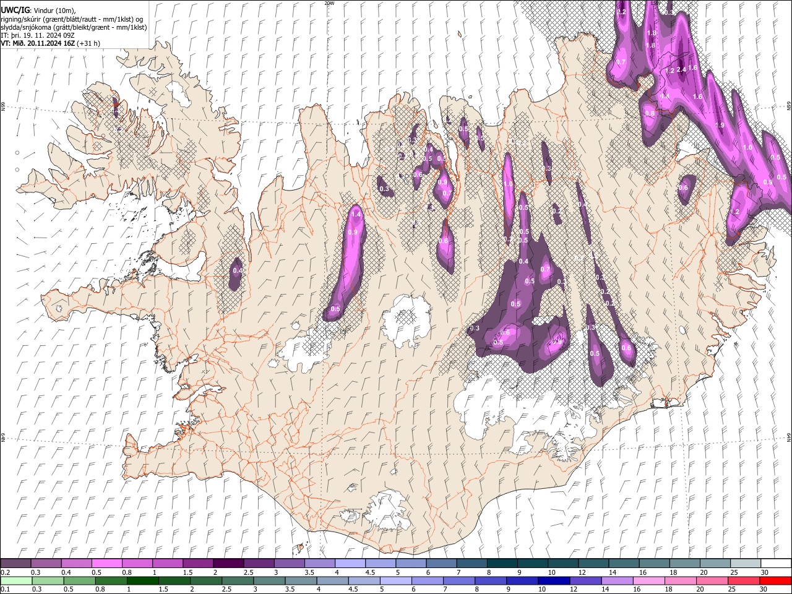Click the 1.4 precipitation value on the map
This screenshot has height=594, width=792.
pyautogui.click(x=355, y=215)
